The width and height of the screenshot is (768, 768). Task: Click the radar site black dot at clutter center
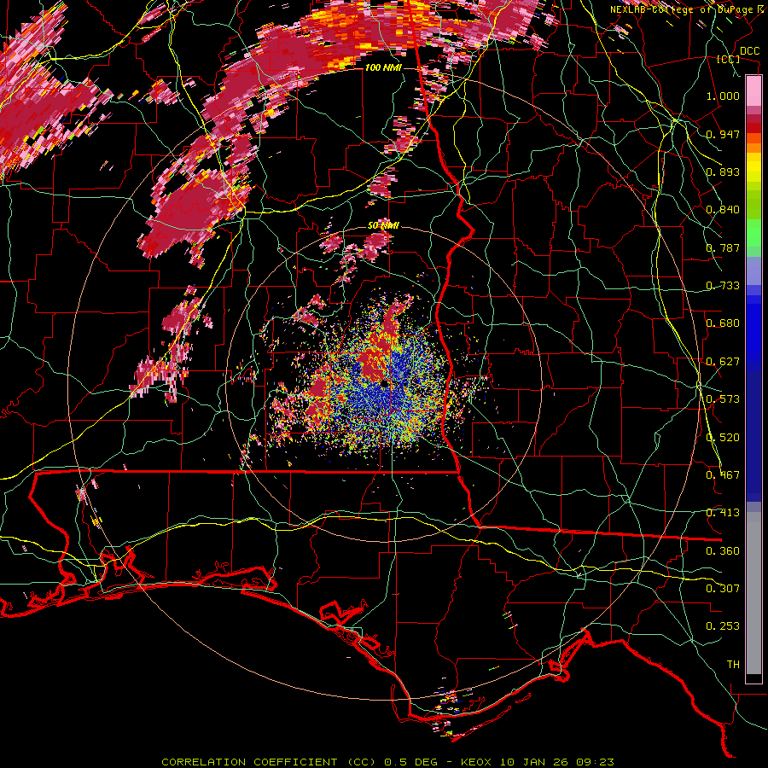383,386
